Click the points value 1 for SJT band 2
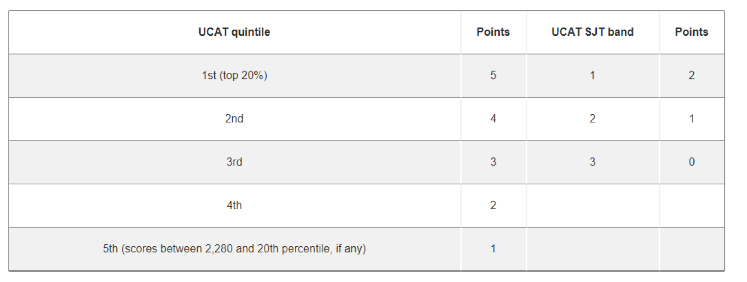The height and width of the screenshot is (282, 747). coord(691,118)
